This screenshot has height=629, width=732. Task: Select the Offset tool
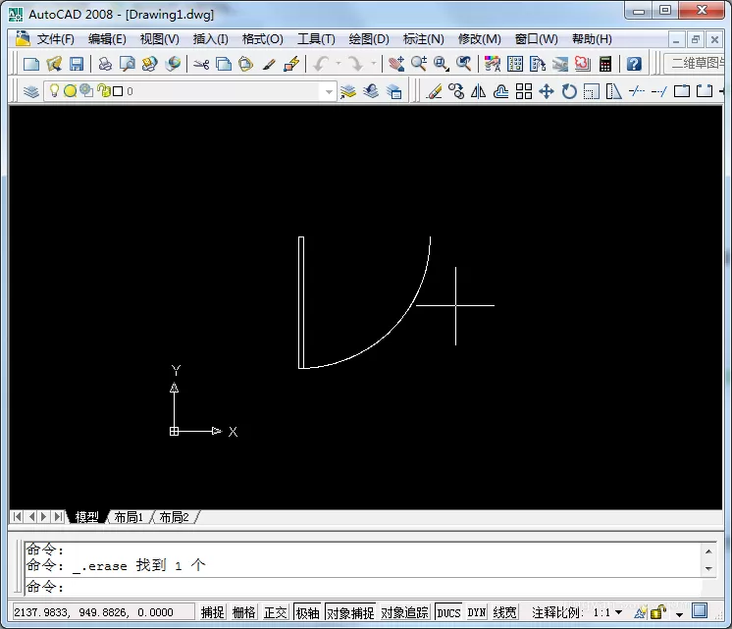[500, 91]
